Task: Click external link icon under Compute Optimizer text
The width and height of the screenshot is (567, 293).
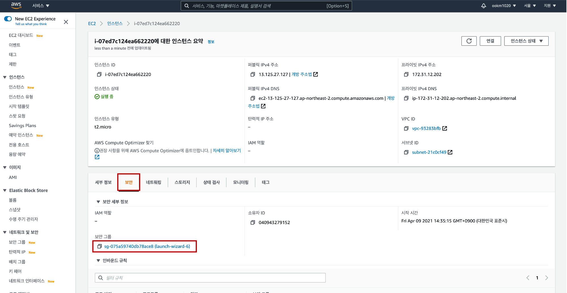Action: pos(97,157)
